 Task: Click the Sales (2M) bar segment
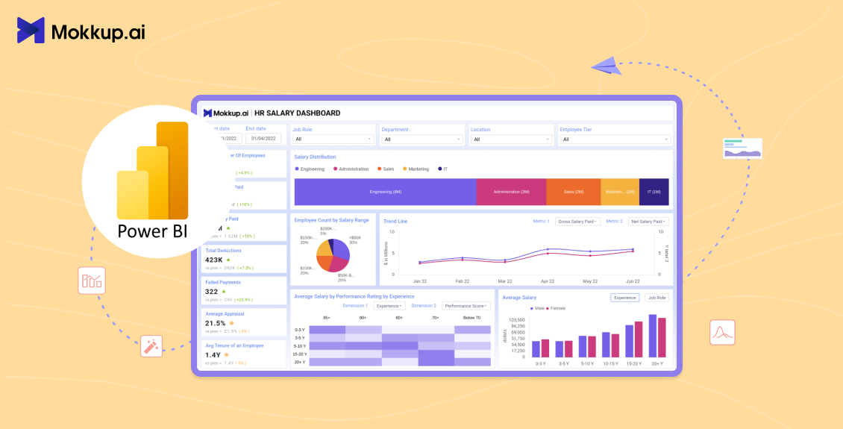click(574, 192)
